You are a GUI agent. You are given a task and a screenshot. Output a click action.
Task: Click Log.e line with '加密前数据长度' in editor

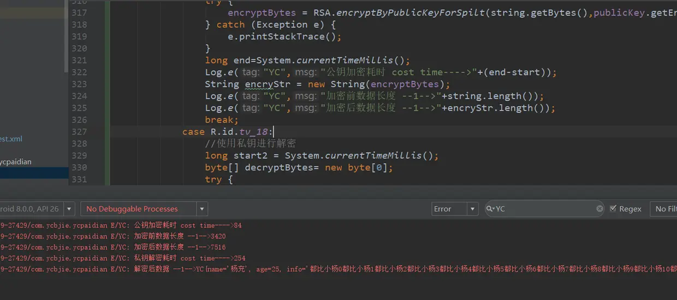click(375, 96)
